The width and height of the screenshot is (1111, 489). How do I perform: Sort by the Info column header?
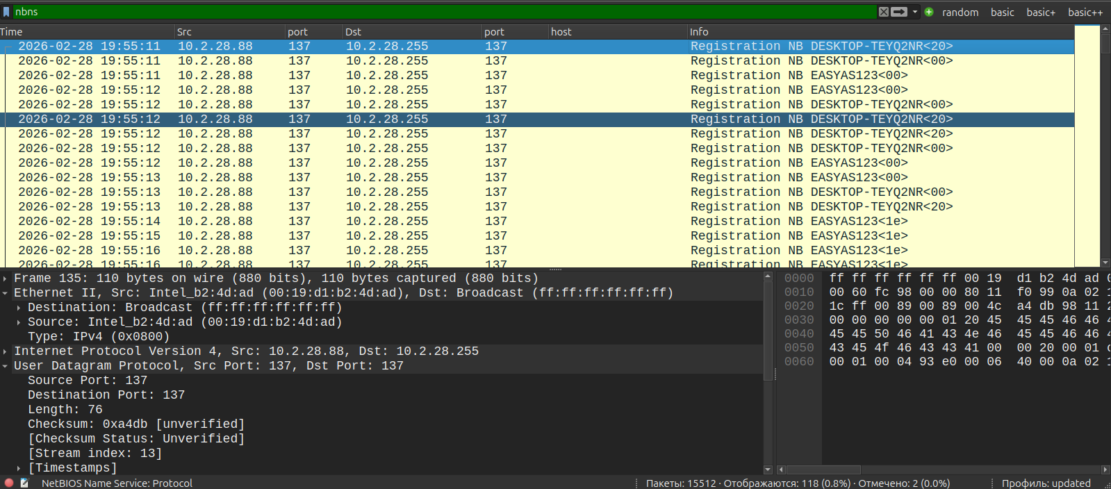(880, 32)
